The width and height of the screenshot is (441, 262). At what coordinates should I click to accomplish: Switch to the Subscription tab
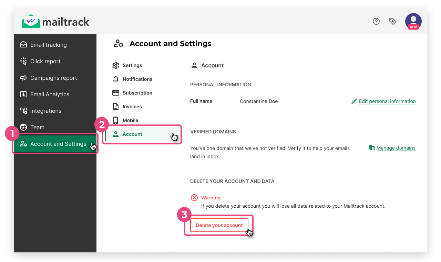[x=137, y=93]
